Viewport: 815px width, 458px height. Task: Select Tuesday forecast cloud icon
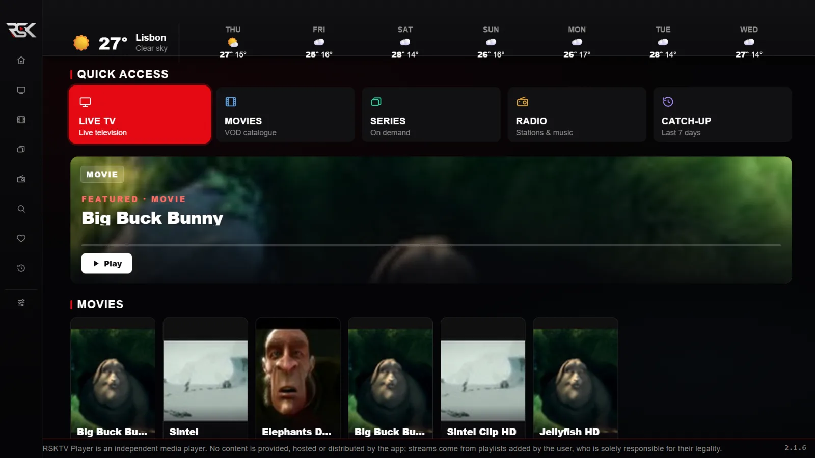tap(663, 42)
